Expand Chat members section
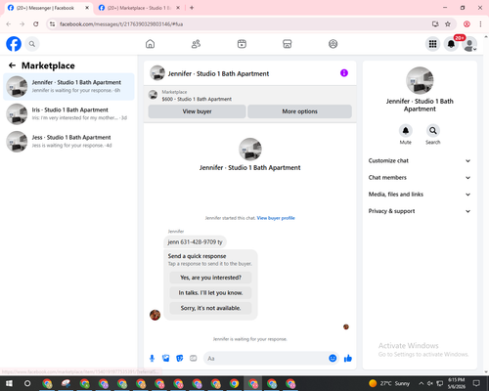This screenshot has height=391, width=489. point(420,178)
